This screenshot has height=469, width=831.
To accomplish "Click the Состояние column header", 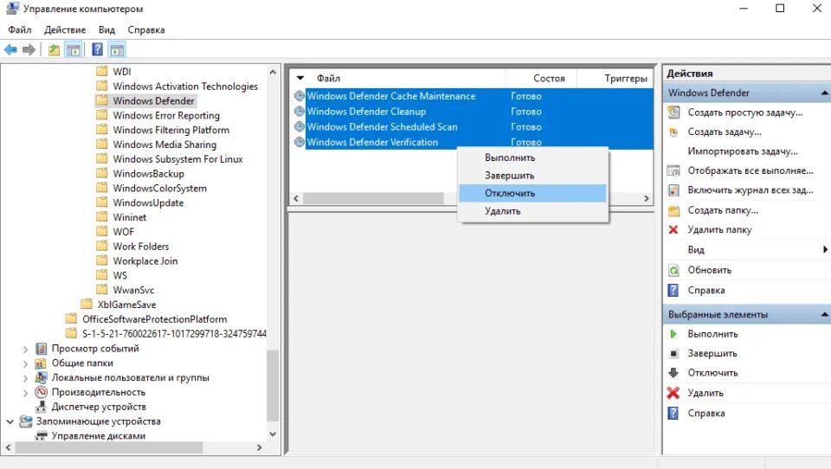I will tap(541, 79).
